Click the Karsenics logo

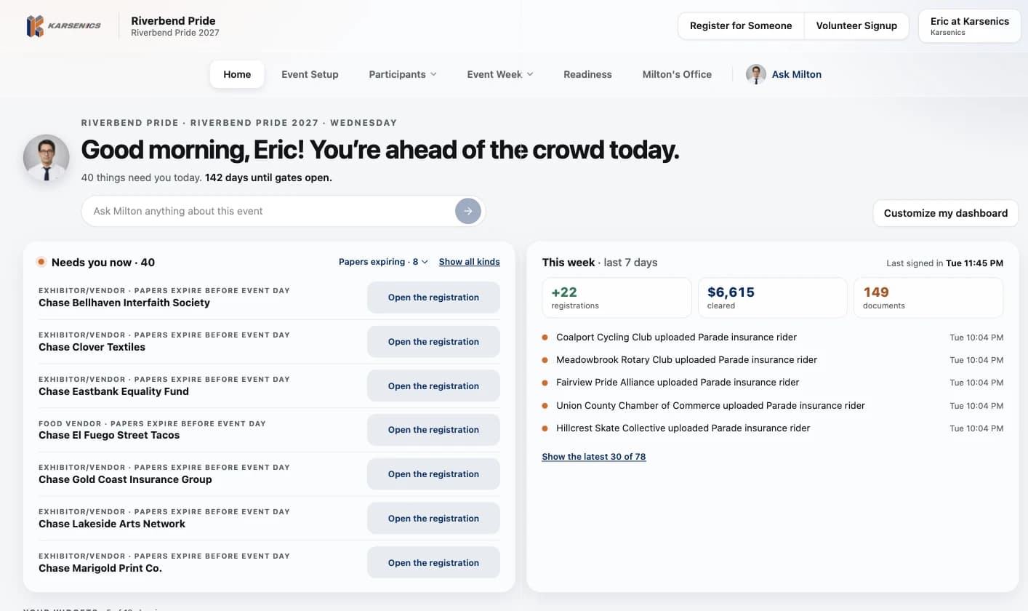coord(63,27)
